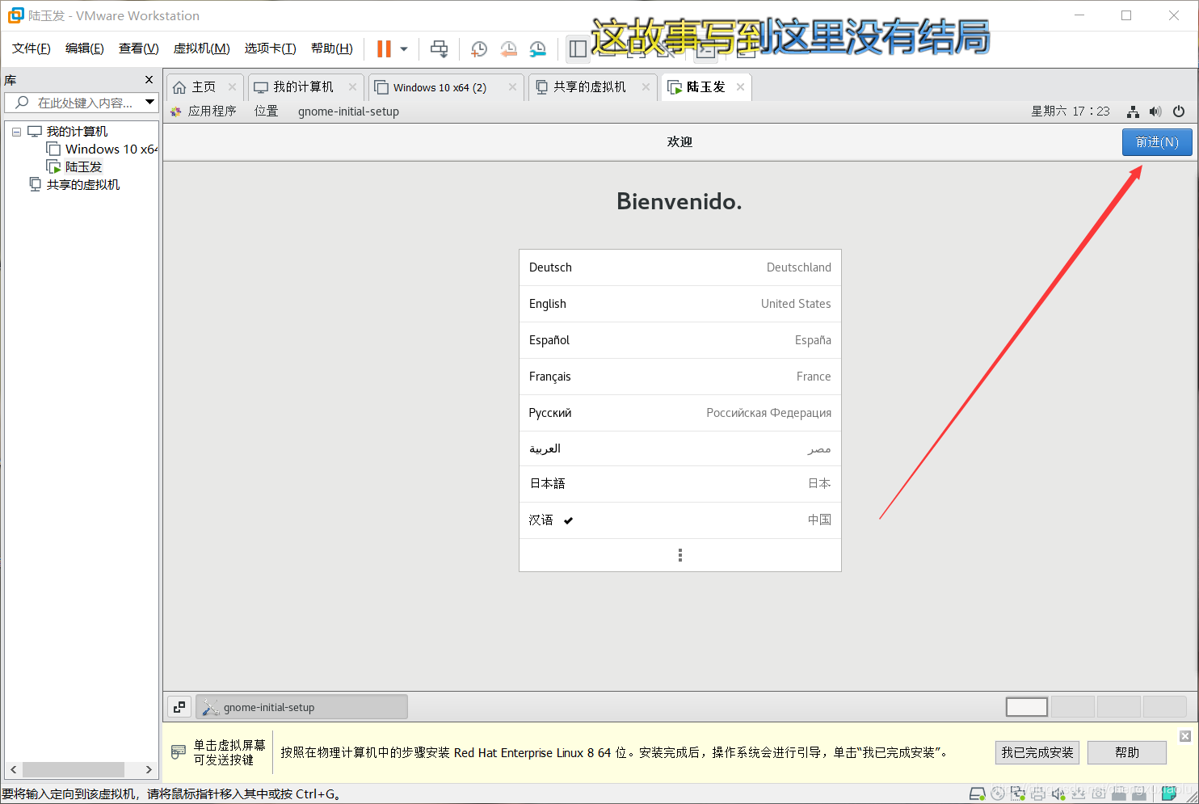Select Deutsch language row

click(x=680, y=267)
